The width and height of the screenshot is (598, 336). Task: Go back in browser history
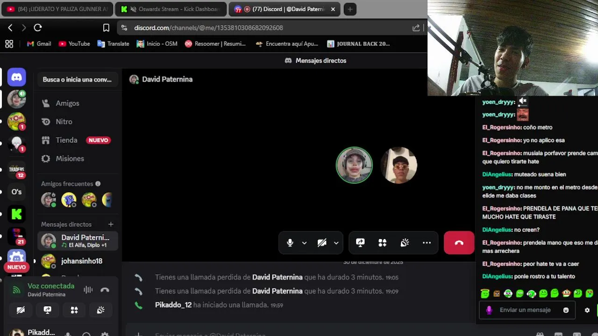10,28
